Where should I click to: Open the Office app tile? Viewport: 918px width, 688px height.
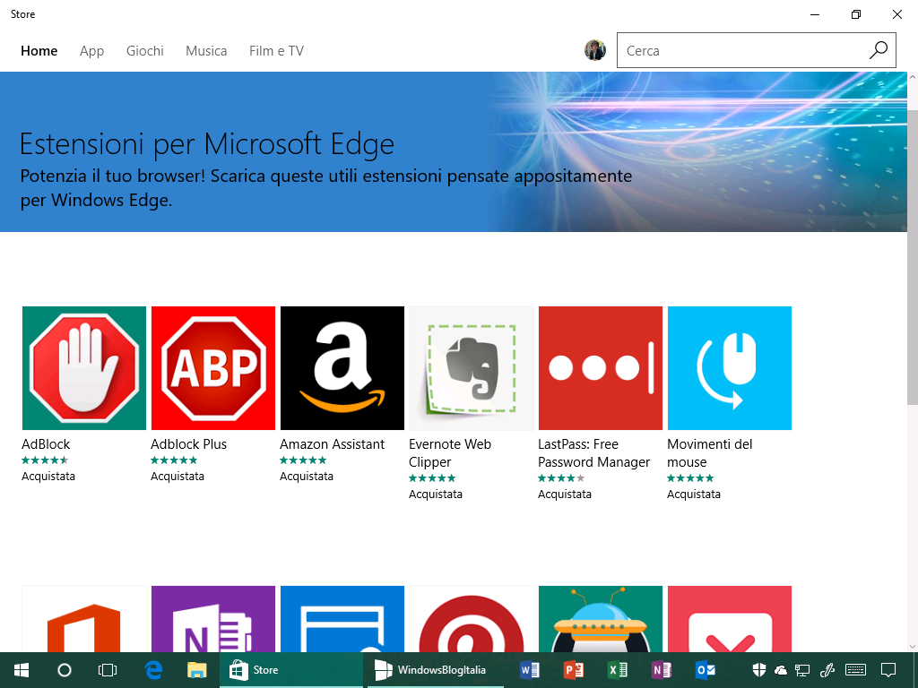(83, 619)
